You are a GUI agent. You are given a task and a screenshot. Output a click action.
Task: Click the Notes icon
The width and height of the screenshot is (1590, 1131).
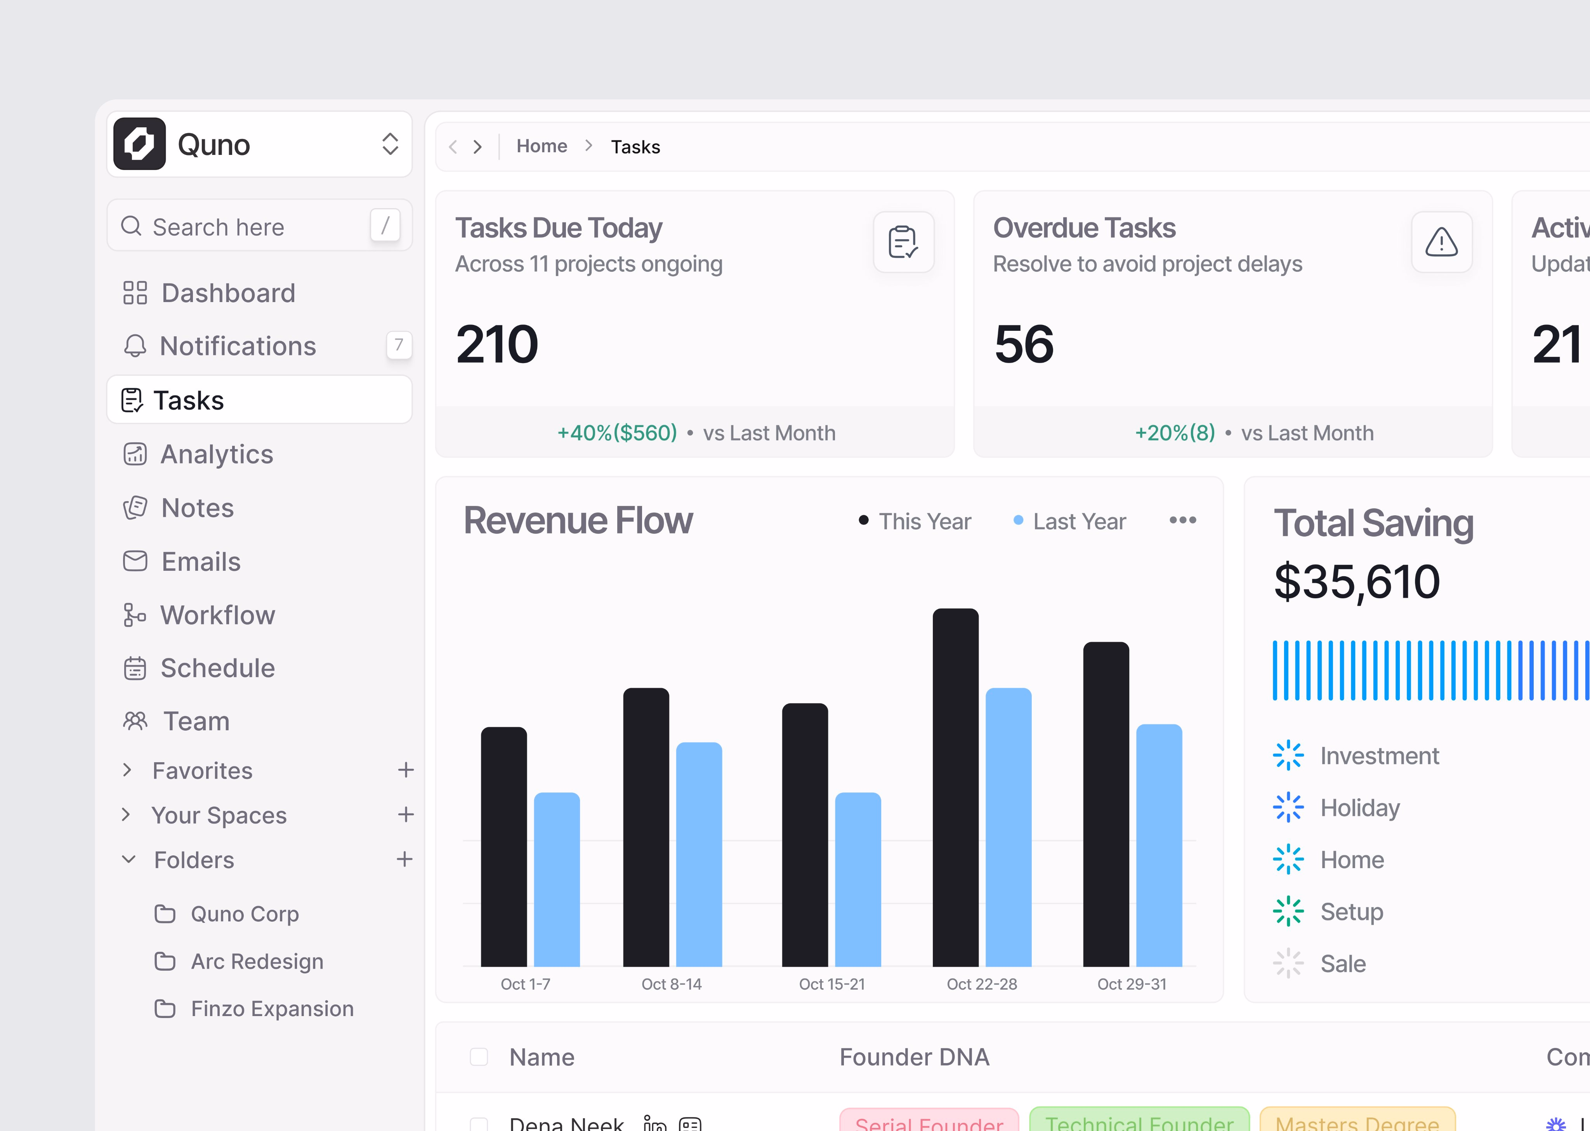click(135, 508)
